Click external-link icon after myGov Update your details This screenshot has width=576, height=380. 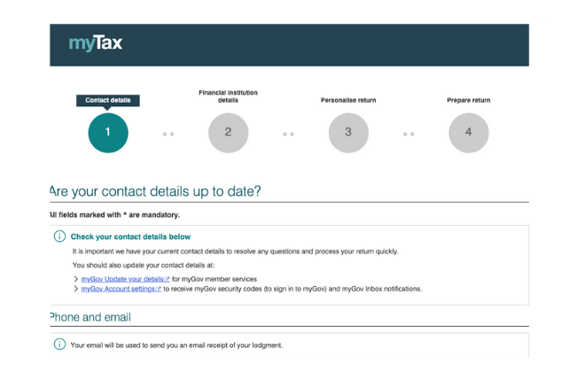(x=167, y=279)
